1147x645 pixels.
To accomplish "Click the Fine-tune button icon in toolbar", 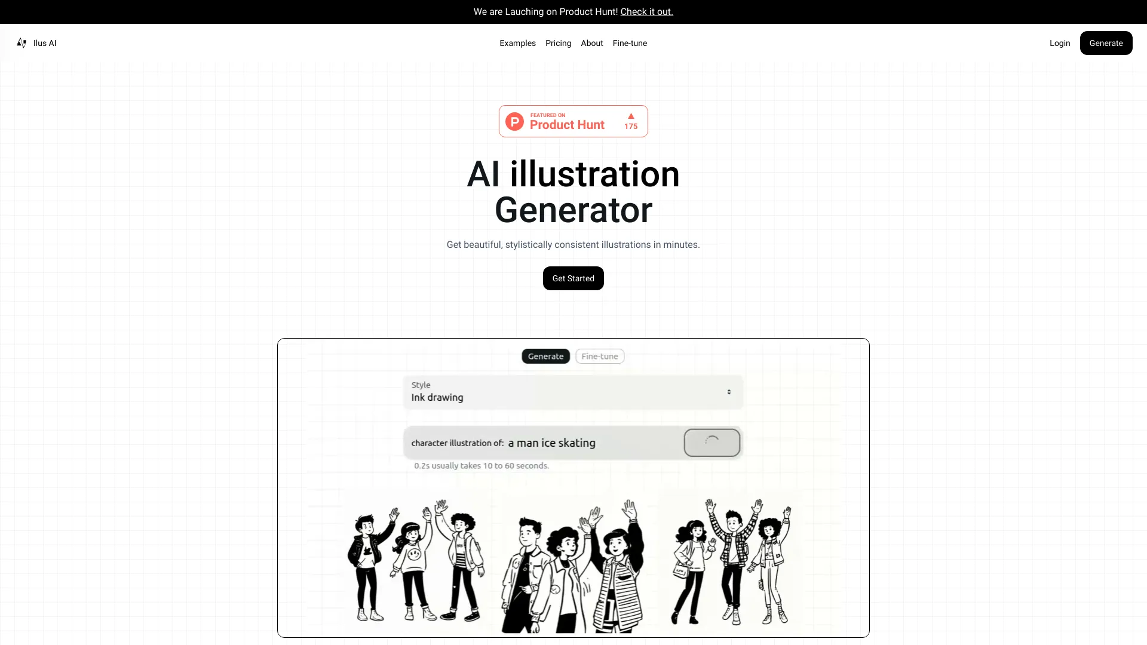I will point(630,42).
